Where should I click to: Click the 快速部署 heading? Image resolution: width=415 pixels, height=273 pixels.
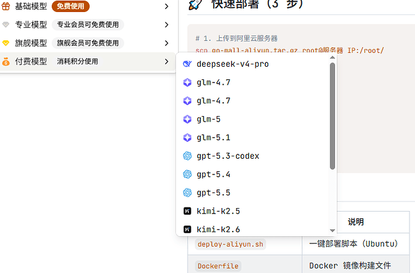click(257, 4)
